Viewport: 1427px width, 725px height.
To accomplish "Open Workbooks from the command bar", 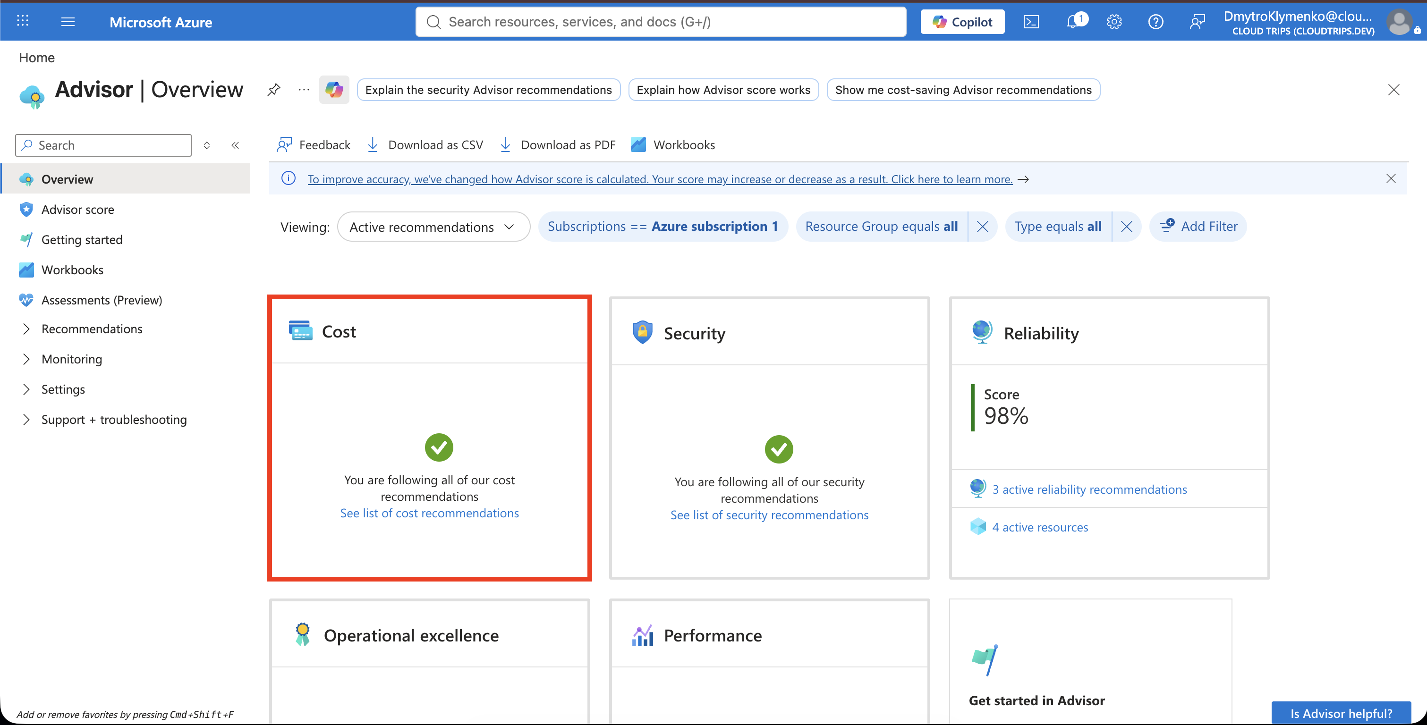I will tap(673, 145).
